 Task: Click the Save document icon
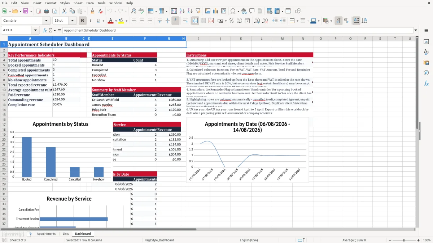pos(26,11)
